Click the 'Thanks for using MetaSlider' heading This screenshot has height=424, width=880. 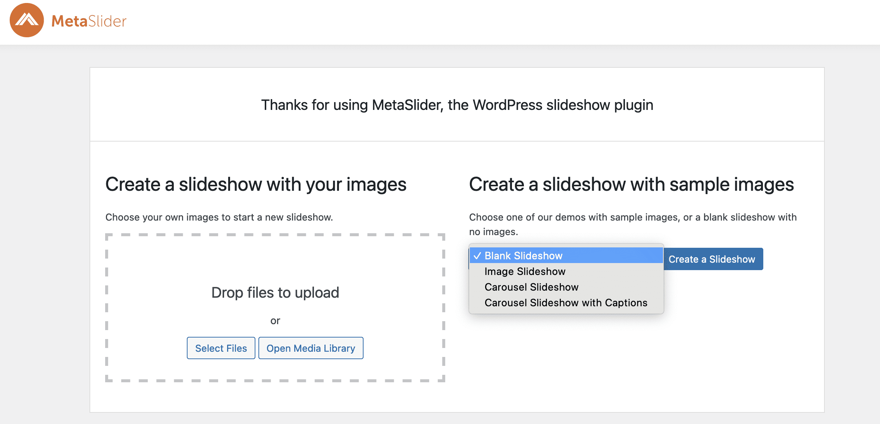(457, 105)
